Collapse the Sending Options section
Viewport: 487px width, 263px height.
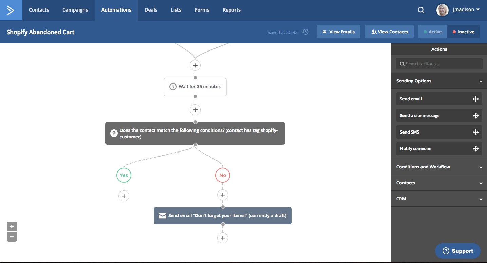click(481, 81)
